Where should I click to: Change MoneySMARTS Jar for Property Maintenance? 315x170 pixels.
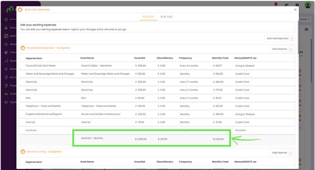245,114
